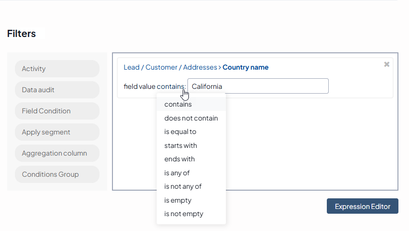Choose the Field Condition filter type
This screenshot has height=231, width=409.
[x=57, y=111]
